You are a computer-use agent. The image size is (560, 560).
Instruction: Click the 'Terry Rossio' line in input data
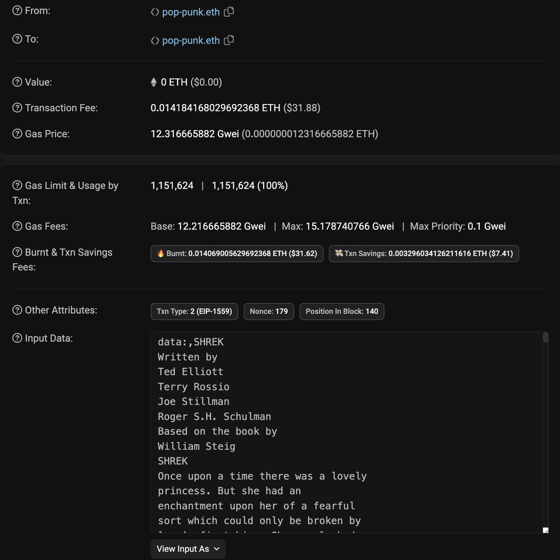194,387
